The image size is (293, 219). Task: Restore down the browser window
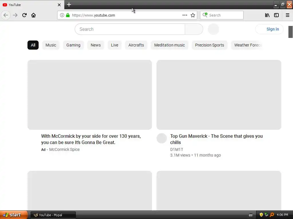(282, 5)
